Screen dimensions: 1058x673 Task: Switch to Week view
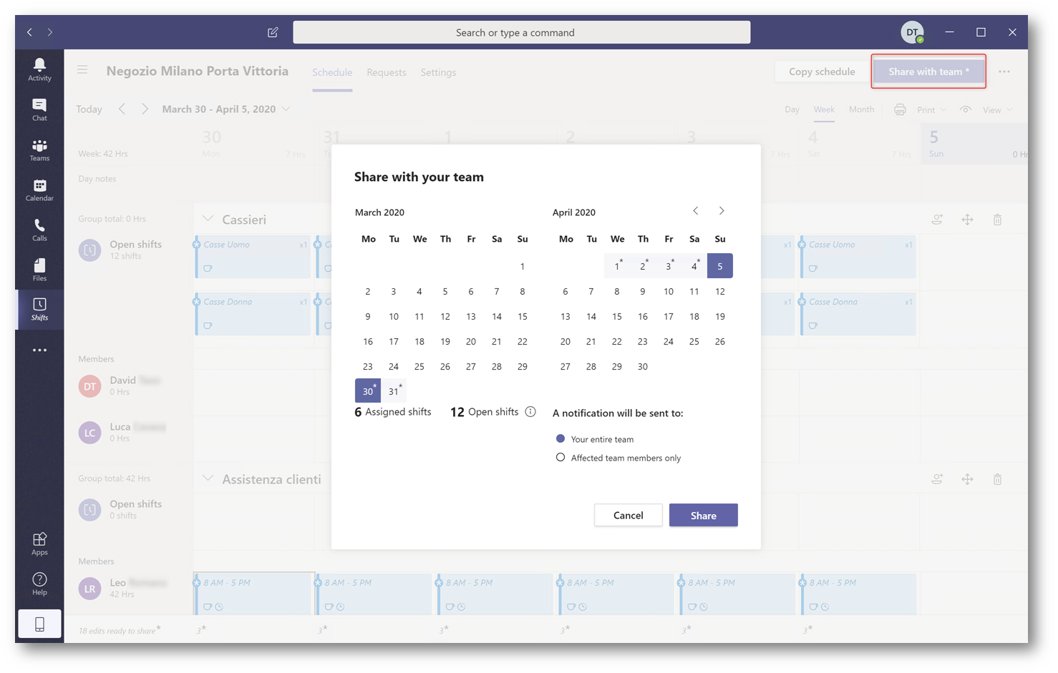pyautogui.click(x=824, y=109)
